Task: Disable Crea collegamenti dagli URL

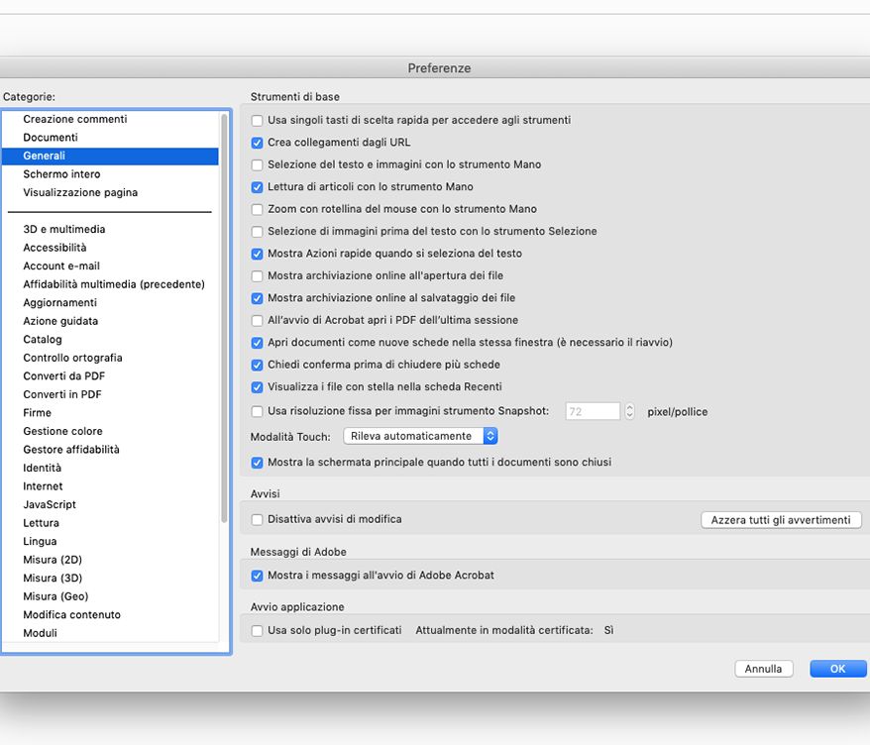Action: coord(256,142)
